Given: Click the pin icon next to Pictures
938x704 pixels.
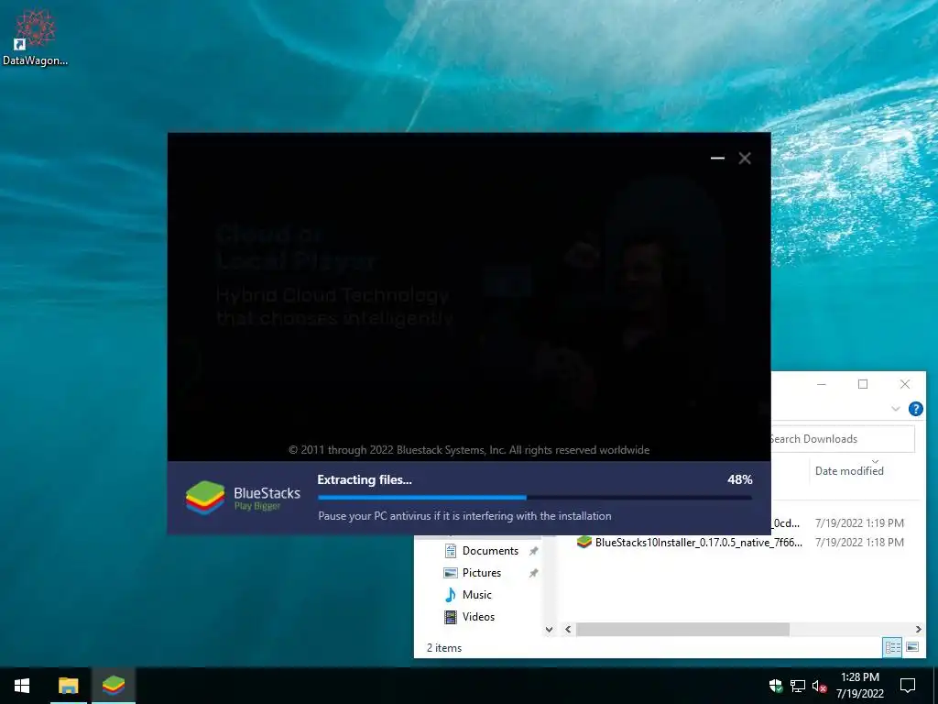Looking at the screenshot, I should pos(533,573).
